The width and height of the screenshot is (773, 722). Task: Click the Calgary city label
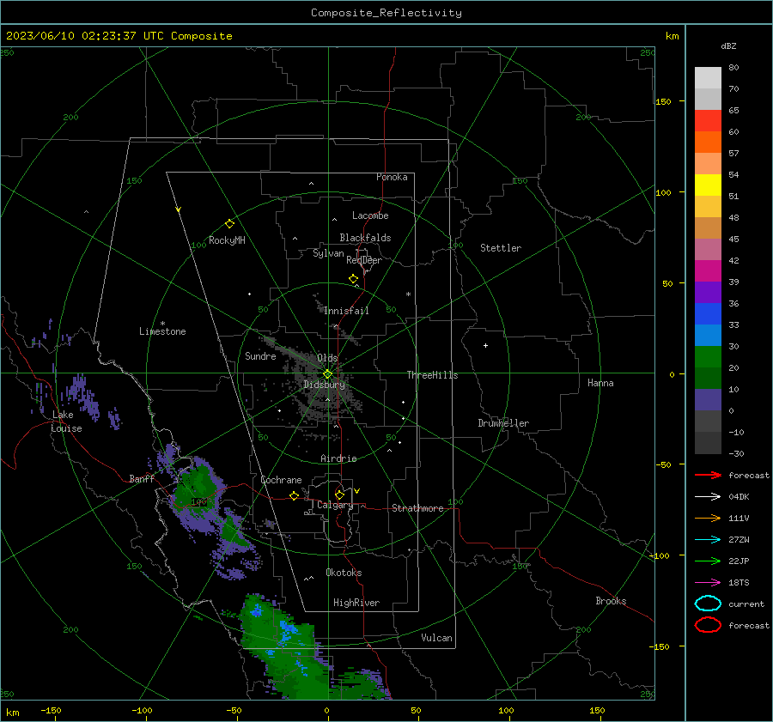point(335,505)
